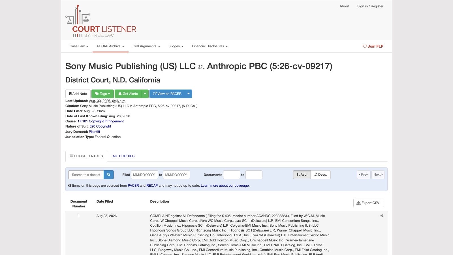The image size is (453, 255).
Task: Open the Tags dropdown
Action: click(102, 94)
